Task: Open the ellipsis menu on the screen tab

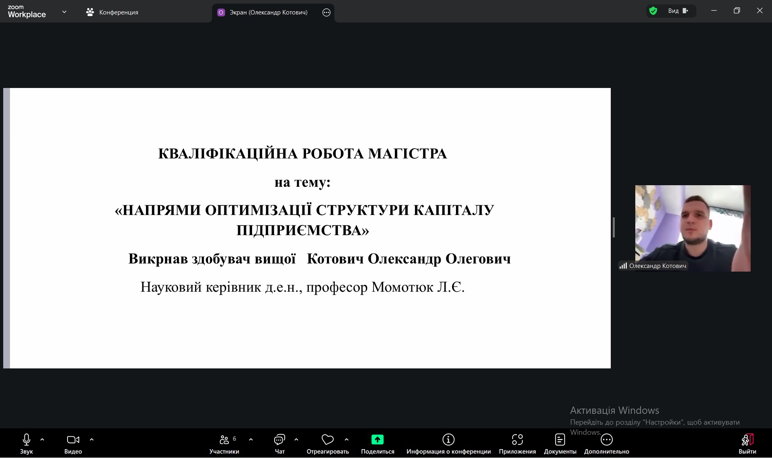Action: point(326,12)
